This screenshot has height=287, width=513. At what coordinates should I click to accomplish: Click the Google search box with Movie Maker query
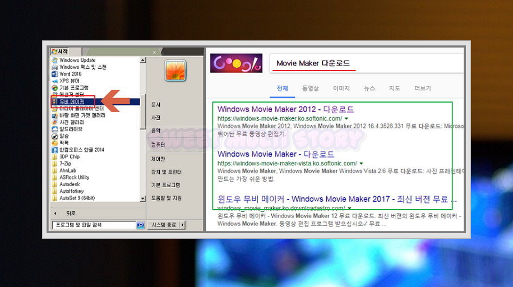click(x=367, y=63)
